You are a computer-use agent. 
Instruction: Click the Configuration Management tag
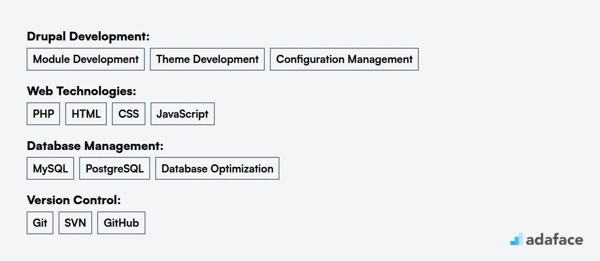(345, 59)
